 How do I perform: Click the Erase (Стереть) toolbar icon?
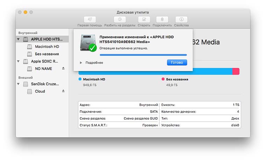coord(144,19)
